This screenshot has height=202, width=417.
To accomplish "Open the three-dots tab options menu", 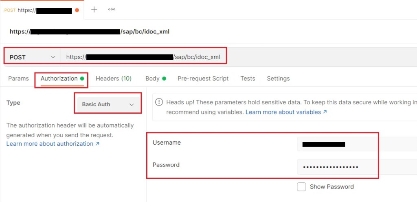I will tap(112, 9).
